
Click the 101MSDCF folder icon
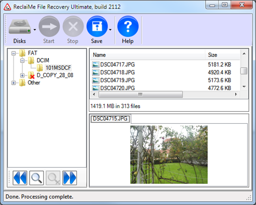coord(40,68)
